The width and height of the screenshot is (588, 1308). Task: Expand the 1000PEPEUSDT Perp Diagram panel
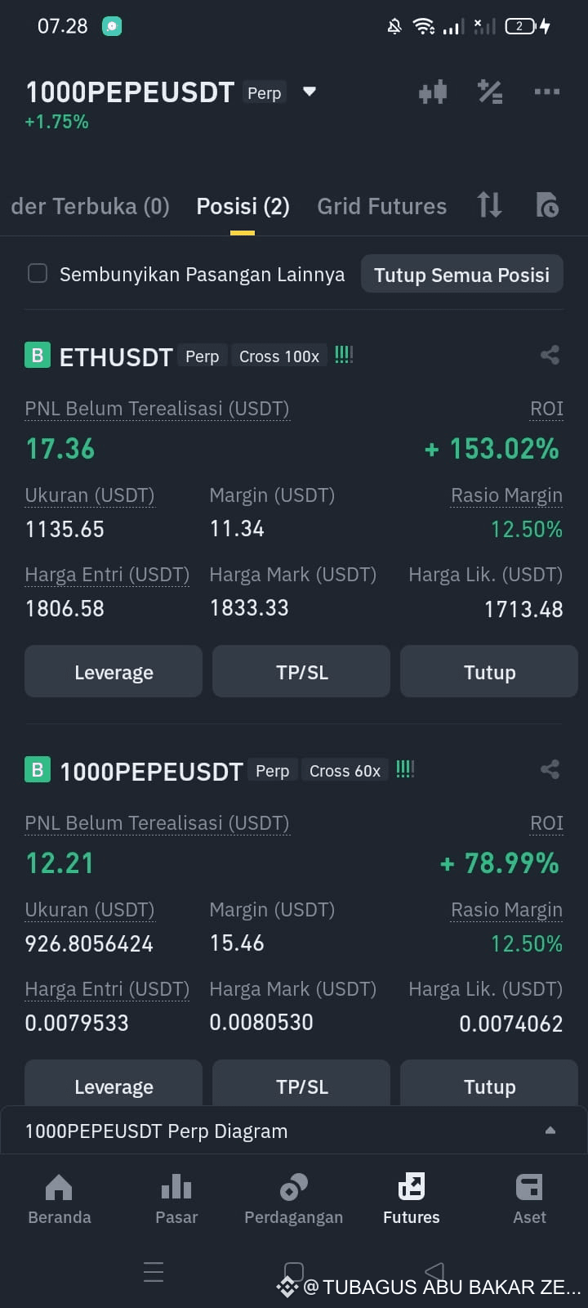click(294, 1131)
